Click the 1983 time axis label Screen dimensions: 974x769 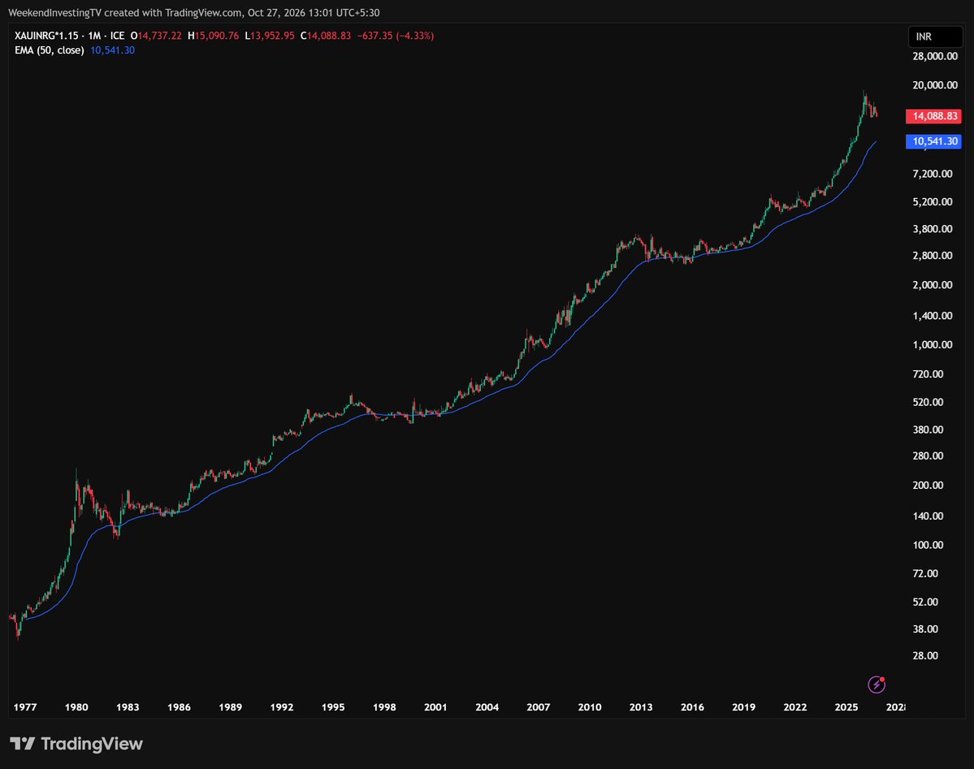(128, 707)
